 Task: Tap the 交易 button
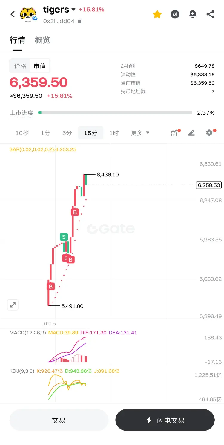click(59, 420)
